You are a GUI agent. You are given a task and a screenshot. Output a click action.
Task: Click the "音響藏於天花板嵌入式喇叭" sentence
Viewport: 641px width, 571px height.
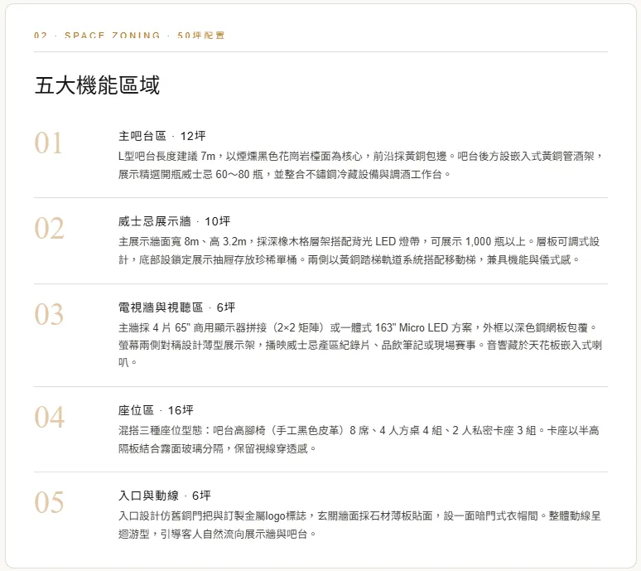tap(547, 346)
